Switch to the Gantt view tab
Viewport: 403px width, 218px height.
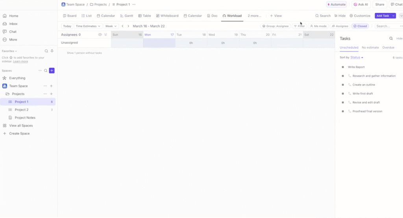tap(126, 16)
